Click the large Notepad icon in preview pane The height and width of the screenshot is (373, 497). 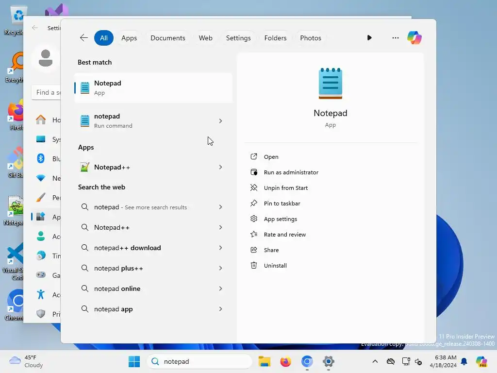[x=330, y=84]
